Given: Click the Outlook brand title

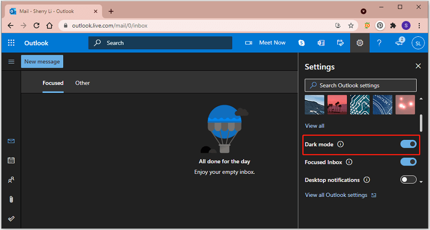Looking at the screenshot, I should 36,43.
